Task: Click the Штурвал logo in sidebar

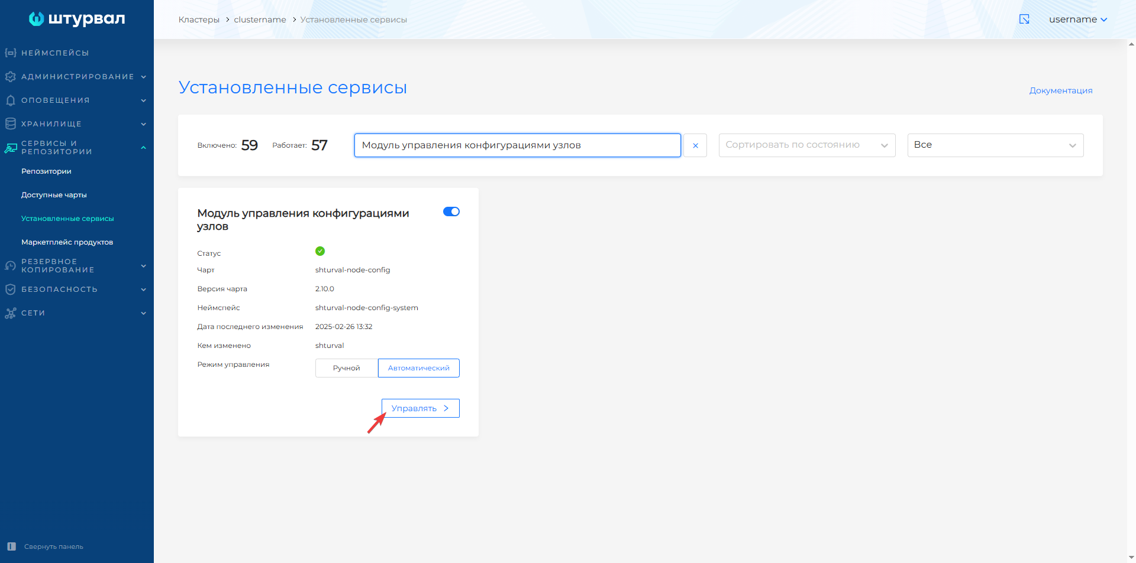Action: (x=77, y=19)
